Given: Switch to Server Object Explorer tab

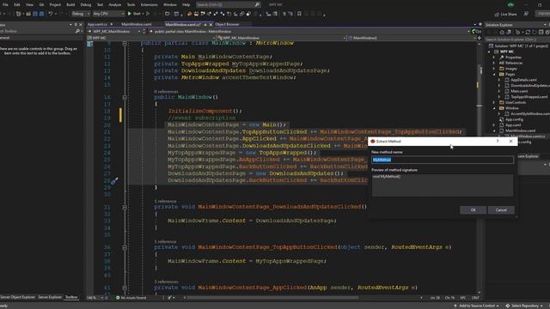Looking at the screenshot, I should (x=18, y=297).
